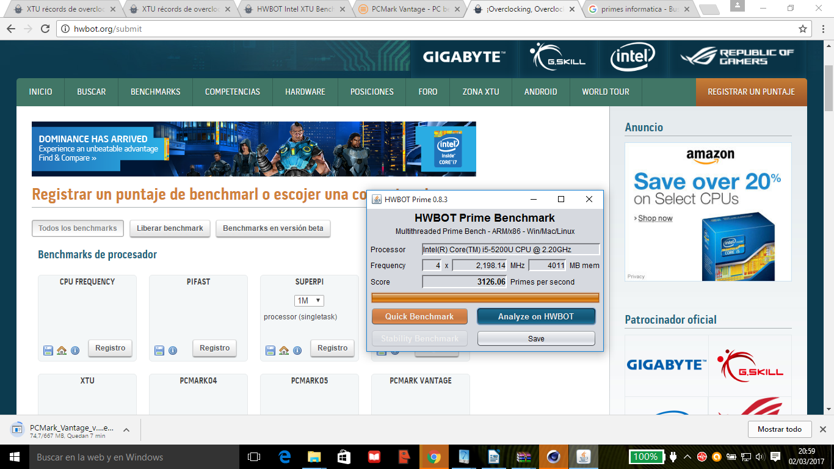The width and height of the screenshot is (834, 469).
Task: Click Registro under PIFAST
Action: click(x=215, y=348)
